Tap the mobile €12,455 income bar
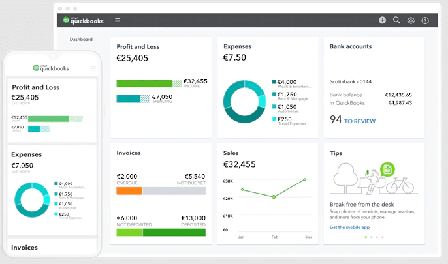This screenshot has width=448, height=264. (x=55, y=119)
